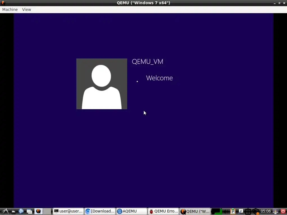Click the shield security tray icon

point(256,211)
